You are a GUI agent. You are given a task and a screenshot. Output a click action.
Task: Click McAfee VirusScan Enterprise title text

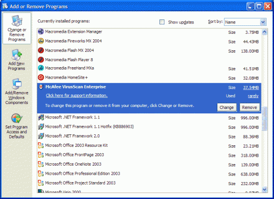click(76, 87)
